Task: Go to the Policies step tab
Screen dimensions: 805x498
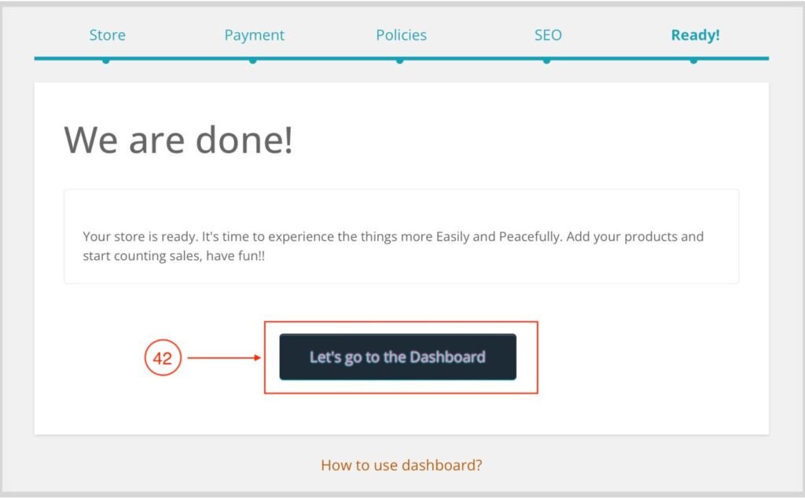Action: tap(401, 35)
